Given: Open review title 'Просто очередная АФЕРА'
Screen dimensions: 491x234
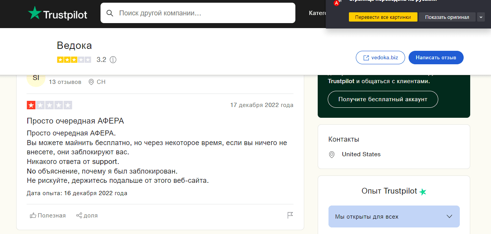Looking at the screenshot, I should pyautogui.click(x=75, y=121).
